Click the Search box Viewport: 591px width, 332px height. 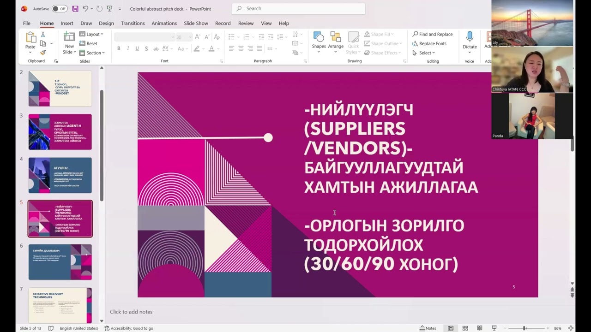298,9
